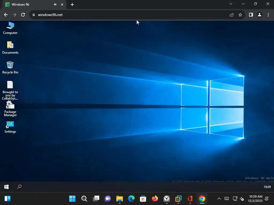Launch Microsoft Office from the taskbar
Screen dimensions: 274x205
tap(190, 199)
